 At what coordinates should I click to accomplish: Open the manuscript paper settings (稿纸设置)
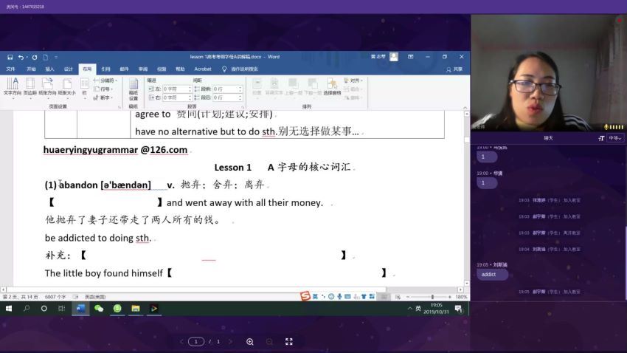coord(134,89)
